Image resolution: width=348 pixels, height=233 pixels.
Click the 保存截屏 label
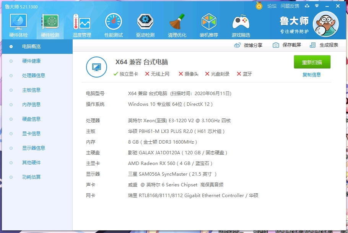click(x=292, y=45)
